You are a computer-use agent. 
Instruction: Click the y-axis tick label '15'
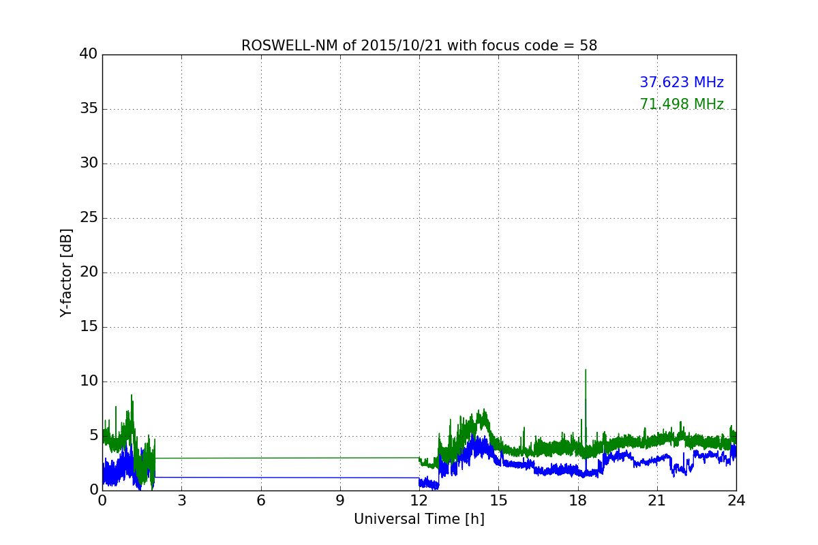point(89,327)
